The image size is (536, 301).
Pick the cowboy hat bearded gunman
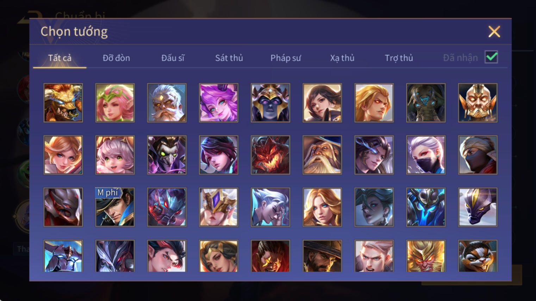pos(322,256)
